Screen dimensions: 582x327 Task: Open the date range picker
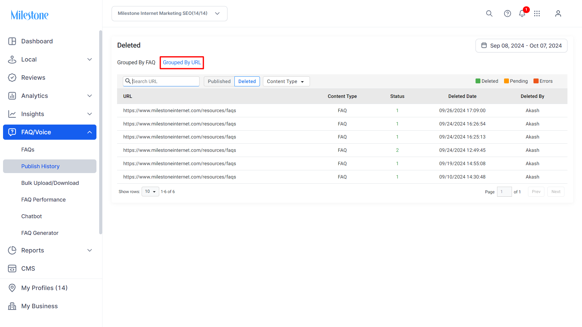(521, 45)
